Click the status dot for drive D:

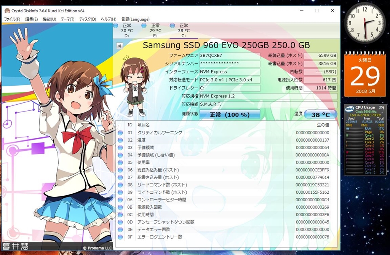(x=115, y=25)
